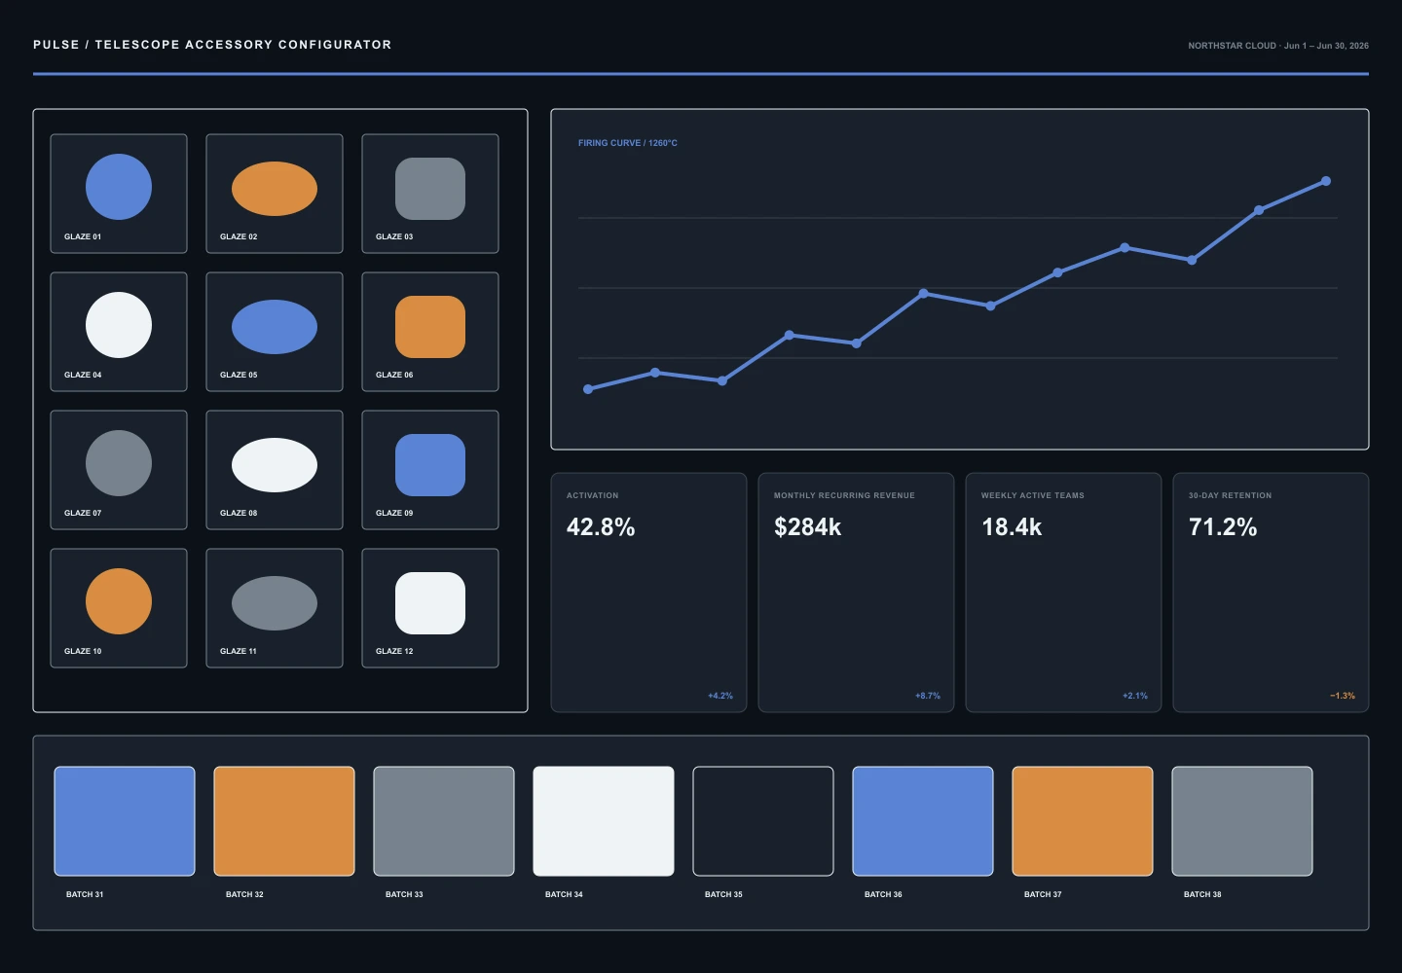Open the 30-Day Retention metric card

click(1271, 593)
